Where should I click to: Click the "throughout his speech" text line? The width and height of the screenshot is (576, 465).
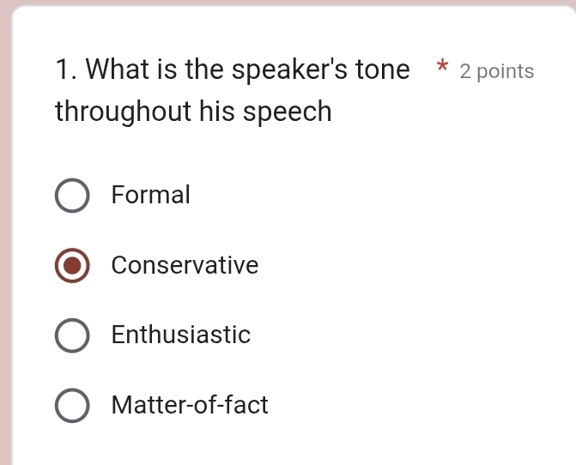pos(193,112)
